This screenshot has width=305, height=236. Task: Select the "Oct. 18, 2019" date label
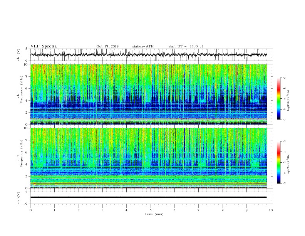point(107,46)
